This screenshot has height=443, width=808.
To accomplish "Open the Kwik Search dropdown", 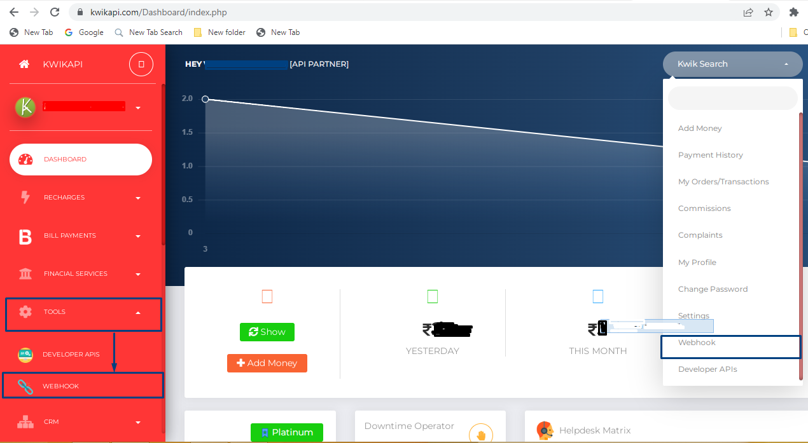I will 733,64.
